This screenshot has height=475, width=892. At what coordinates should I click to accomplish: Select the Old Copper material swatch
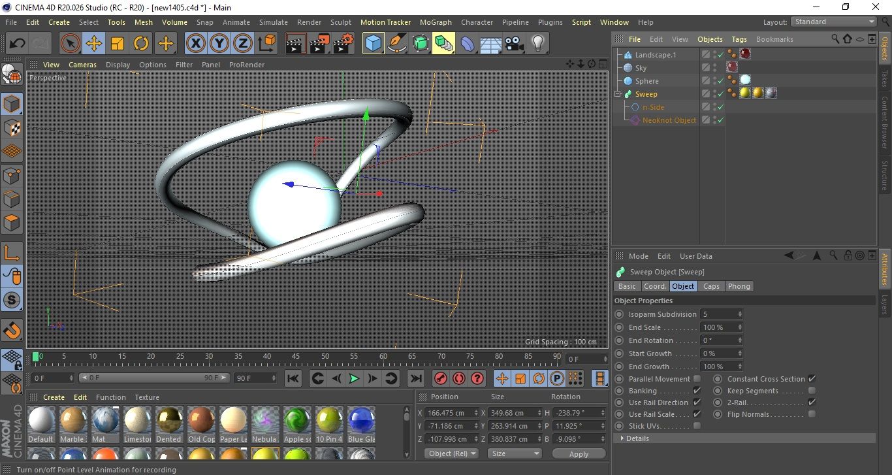point(201,420)
